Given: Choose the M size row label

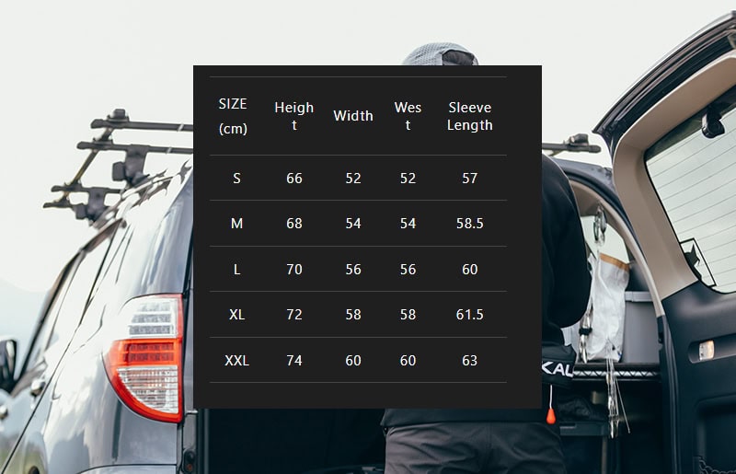Looking at the screenshot, I should coord(236,224).
